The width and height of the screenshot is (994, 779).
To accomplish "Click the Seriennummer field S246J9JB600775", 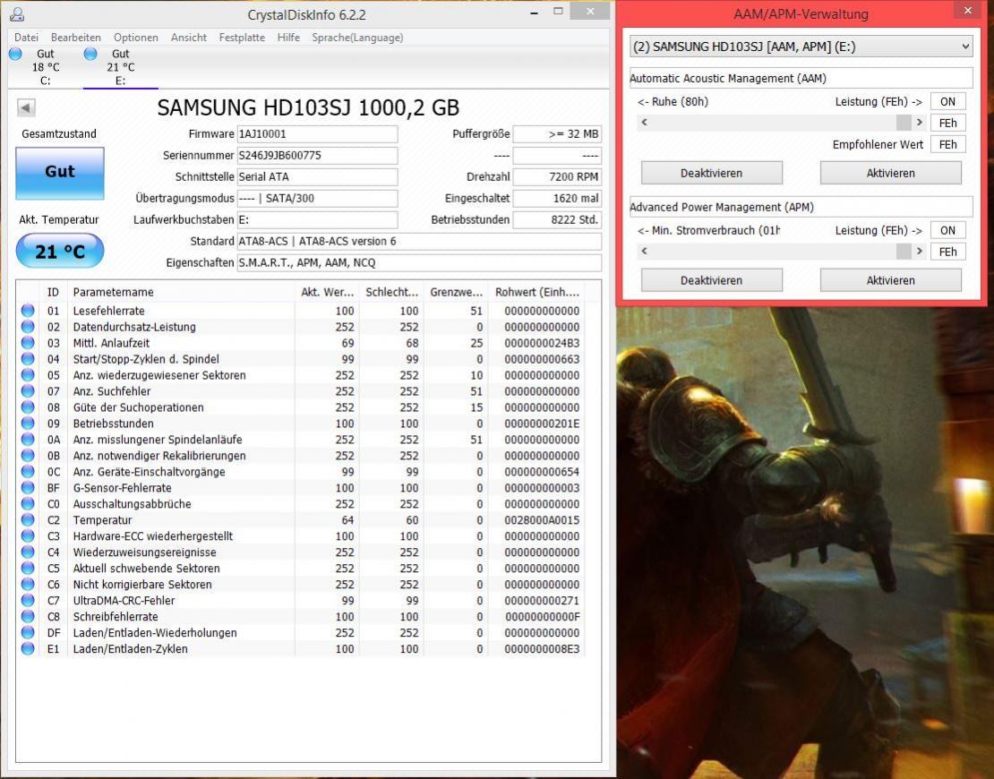I will [x=317, y=155].
